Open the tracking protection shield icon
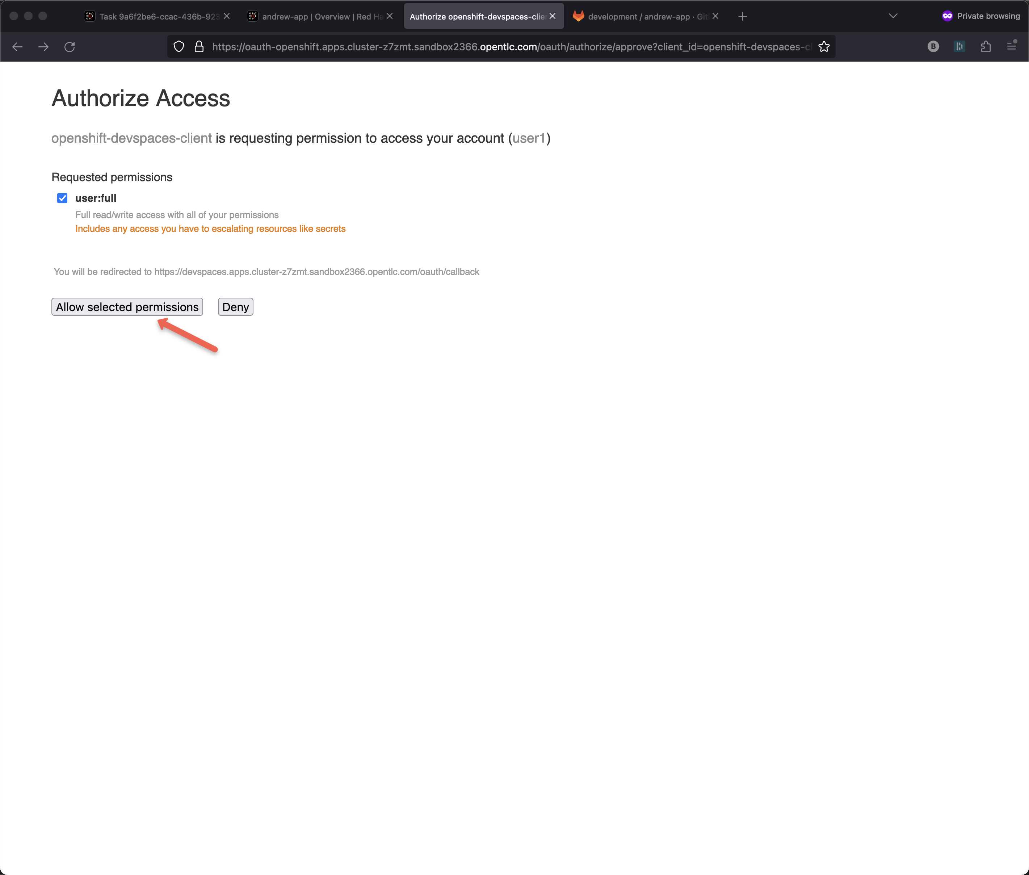Image resolution: width=1029 pixels, height=875 pixels. tap(179, 47)
